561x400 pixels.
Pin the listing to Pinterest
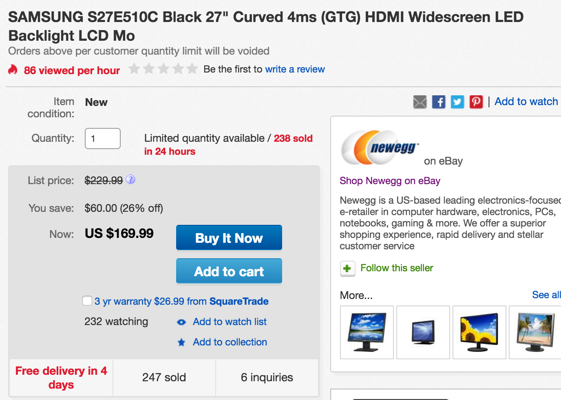(x=476, y=102)
